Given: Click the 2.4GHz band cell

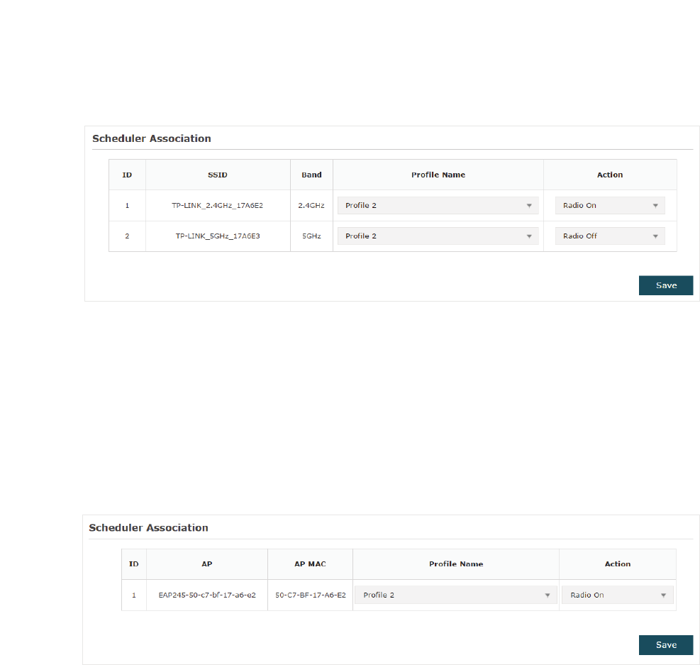Looking at the screenshot, I should pos(311,205).
